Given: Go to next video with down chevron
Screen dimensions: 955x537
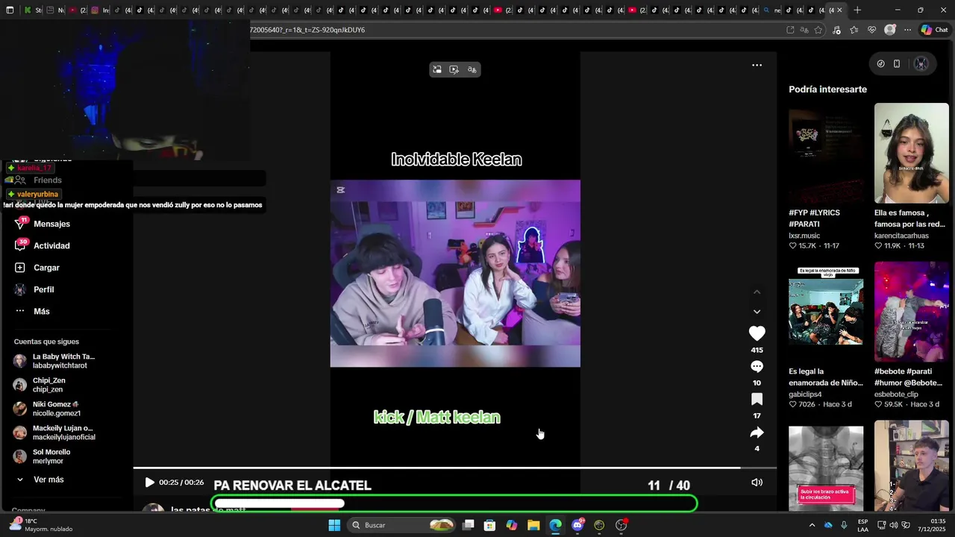Looking at the screenshot, I should click(x=757, y=312).
